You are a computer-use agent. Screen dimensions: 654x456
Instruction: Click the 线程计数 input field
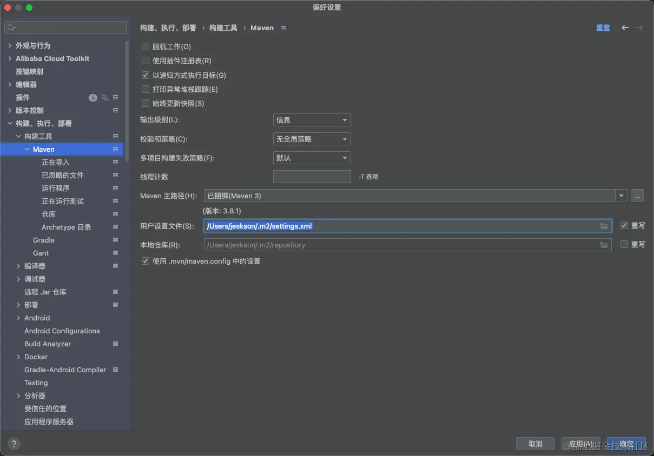pyautogui.click(x=312, y=177)
